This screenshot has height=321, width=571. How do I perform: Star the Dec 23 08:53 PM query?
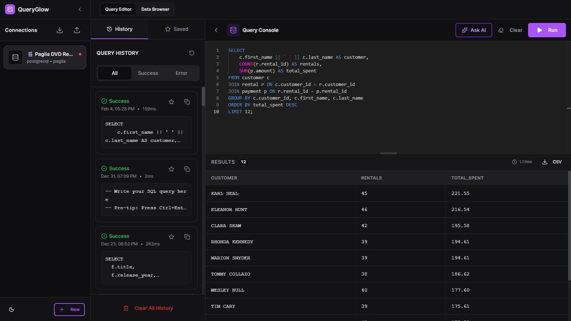[x=171, y=237]
